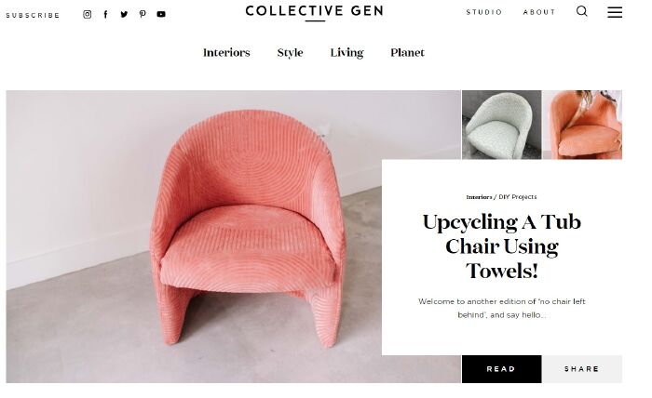Open the Instagram social icon

88,15
